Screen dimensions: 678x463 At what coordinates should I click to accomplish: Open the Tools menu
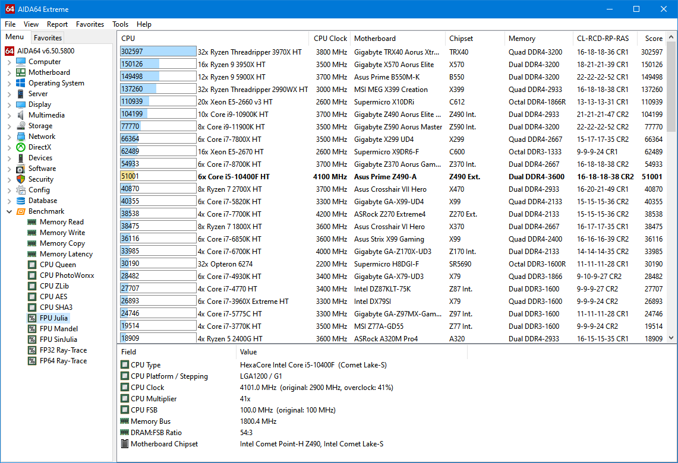pyautogui.click(x=120, y=24)
